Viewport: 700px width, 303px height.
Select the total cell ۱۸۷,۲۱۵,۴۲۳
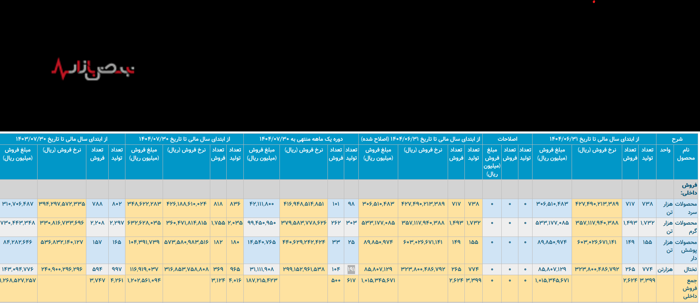(x=261, y=280)
